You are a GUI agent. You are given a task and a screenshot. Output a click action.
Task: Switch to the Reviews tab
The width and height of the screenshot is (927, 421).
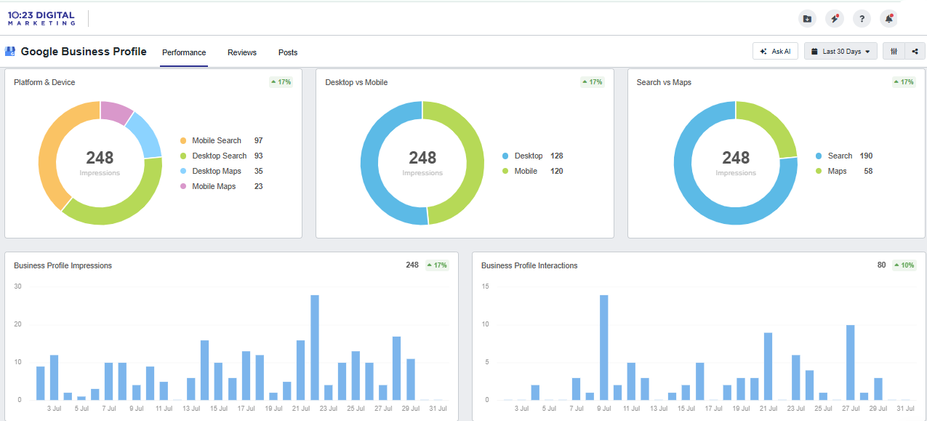242,52
